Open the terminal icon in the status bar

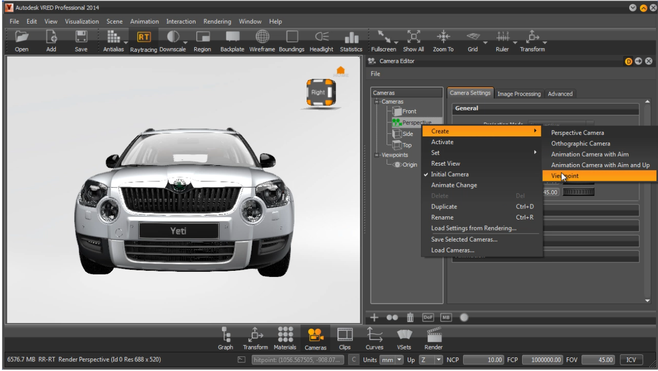click(x=241, y=359)
